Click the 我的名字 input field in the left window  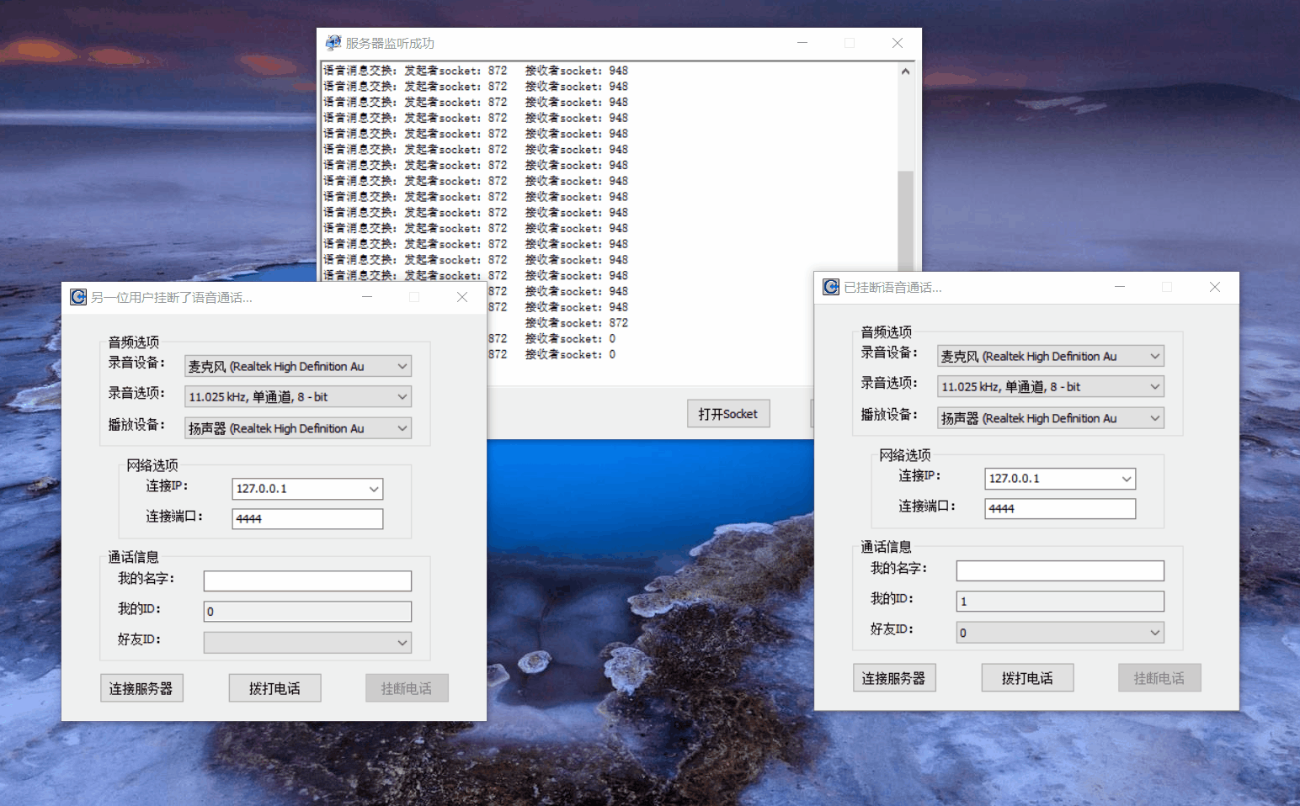point(306,581)
